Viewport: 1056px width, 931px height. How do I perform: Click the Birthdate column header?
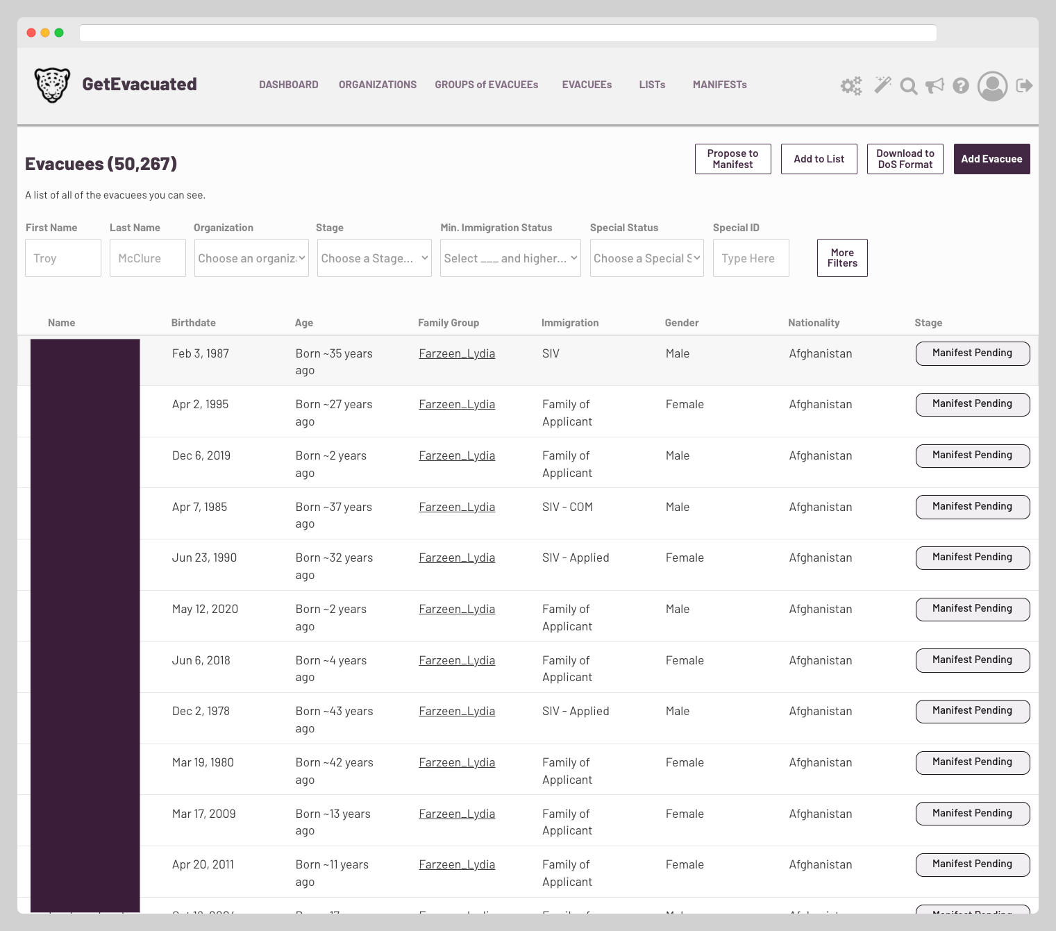coord(194,323)
